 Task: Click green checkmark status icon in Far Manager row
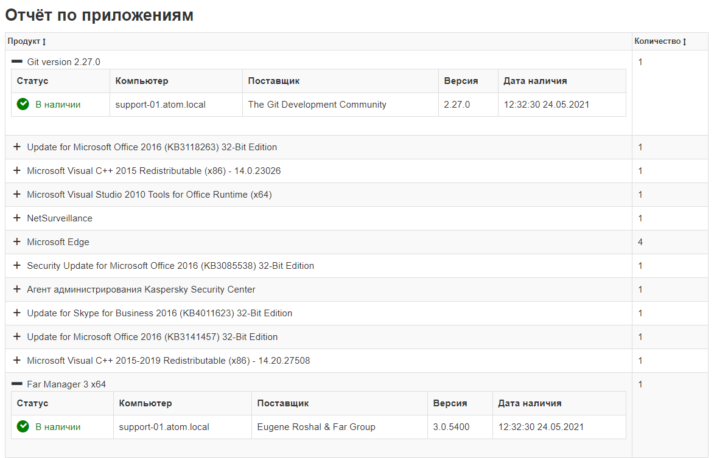(x=23, y=427)
